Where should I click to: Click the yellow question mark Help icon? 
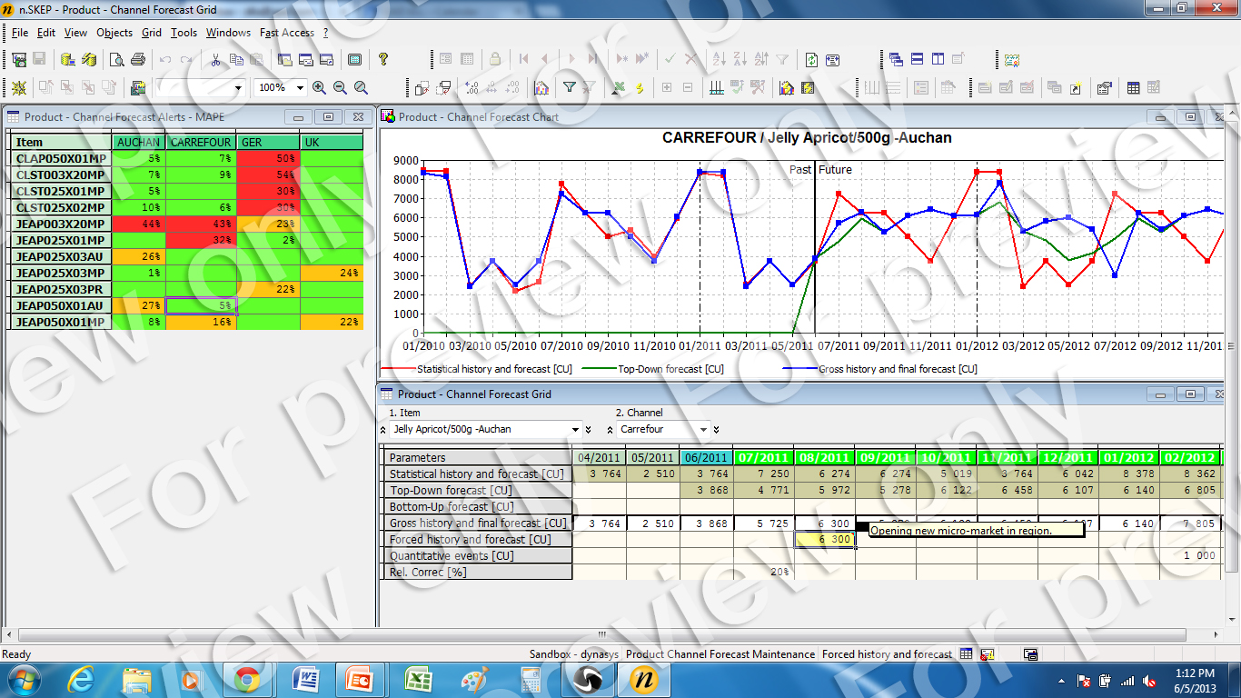383,59
